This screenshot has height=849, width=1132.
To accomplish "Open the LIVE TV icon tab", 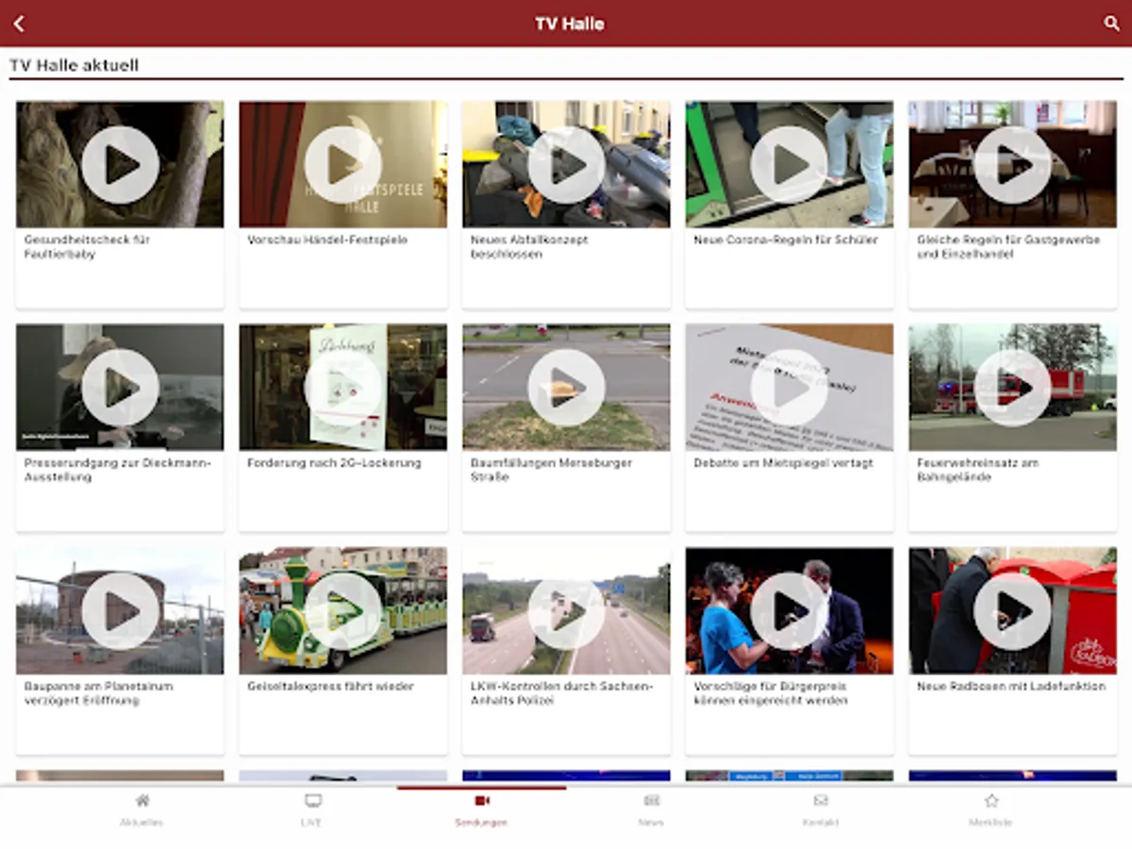I will coord(312,801).
